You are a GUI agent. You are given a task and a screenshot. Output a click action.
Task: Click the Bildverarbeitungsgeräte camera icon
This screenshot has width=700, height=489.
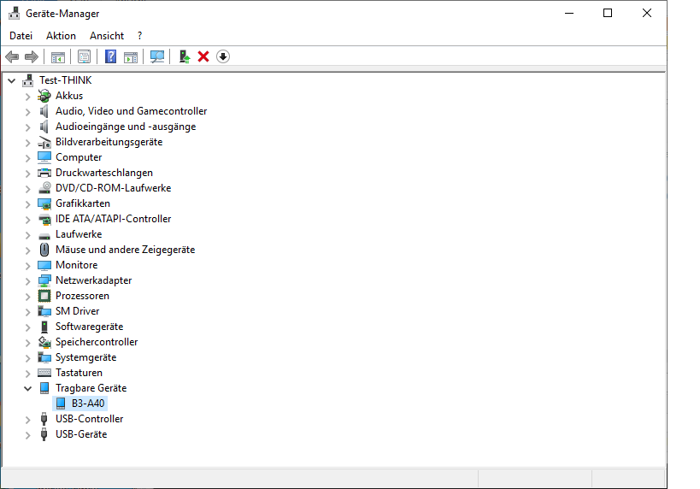pyautogui.click(x=44, y=142)
